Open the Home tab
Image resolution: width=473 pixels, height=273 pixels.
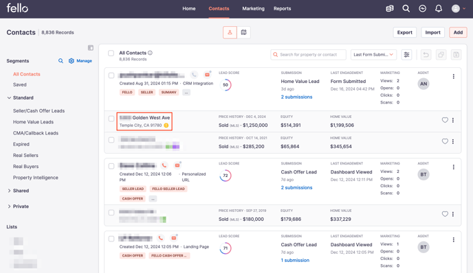click(189, 9)
